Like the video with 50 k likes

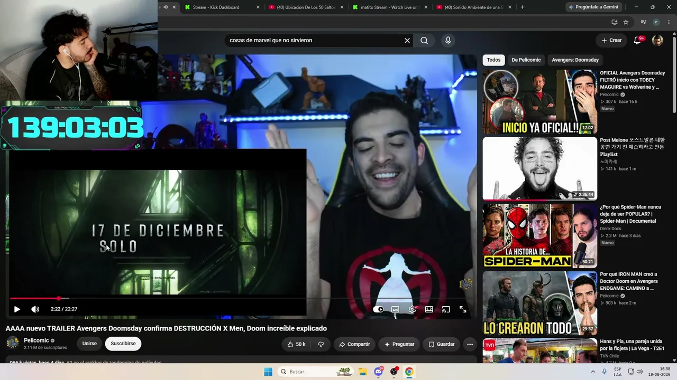point(296,344)
